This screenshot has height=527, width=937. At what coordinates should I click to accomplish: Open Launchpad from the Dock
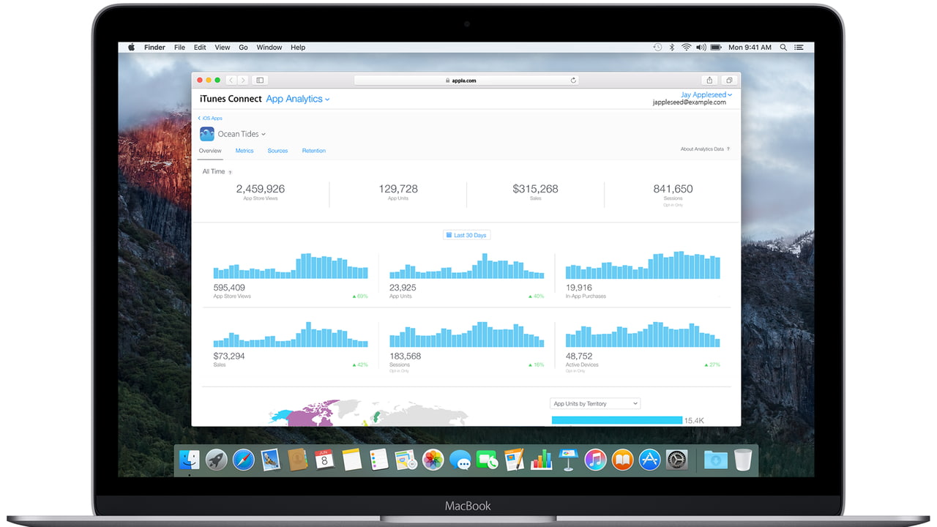(x=217, y=460)
